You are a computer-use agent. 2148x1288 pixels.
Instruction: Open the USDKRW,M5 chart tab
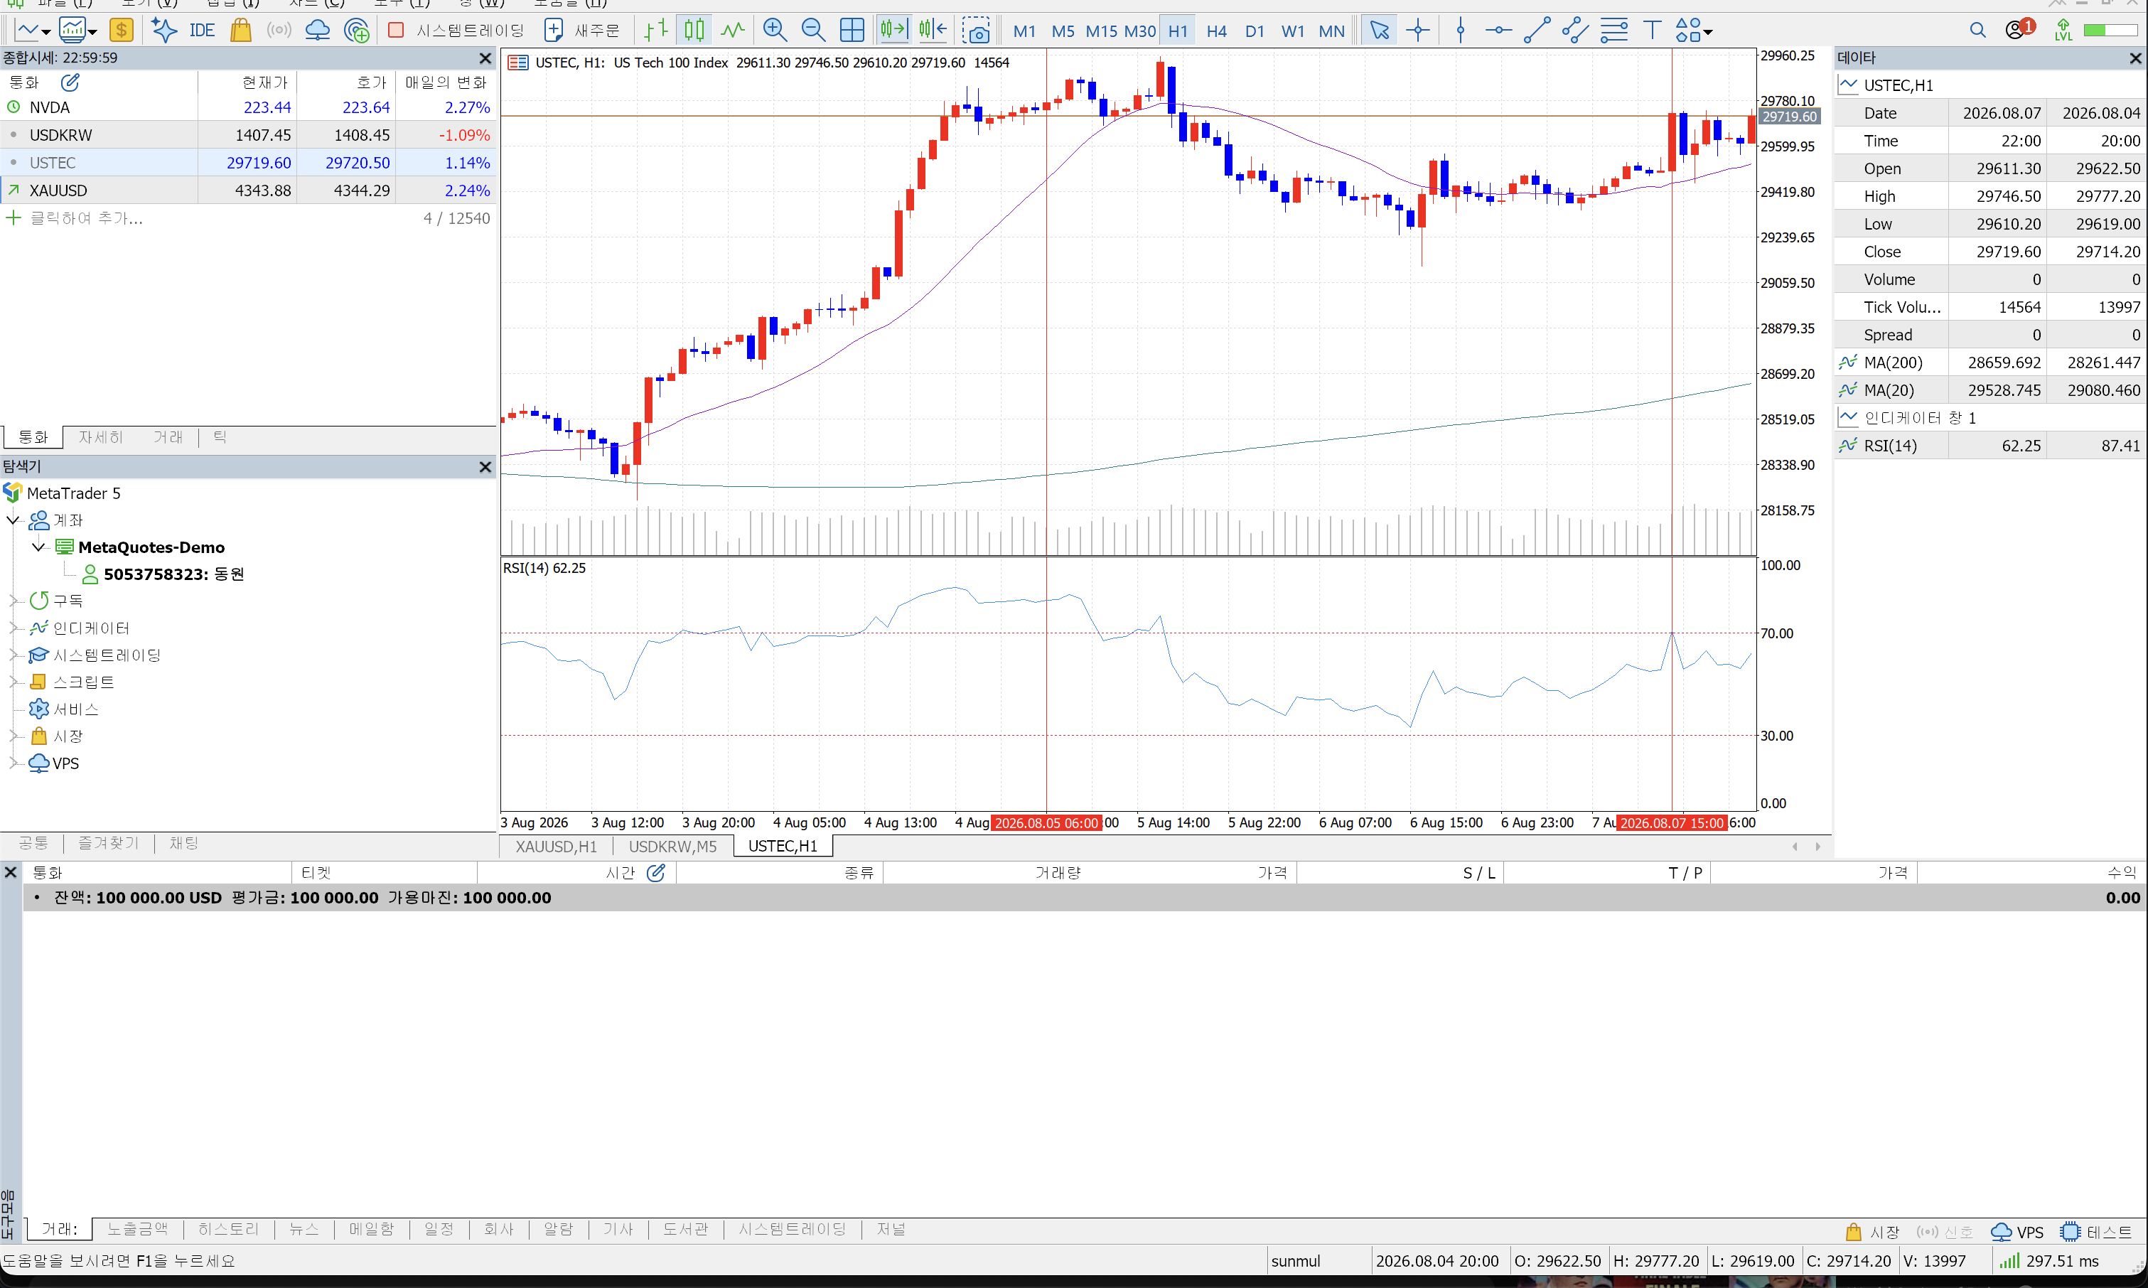672,846
